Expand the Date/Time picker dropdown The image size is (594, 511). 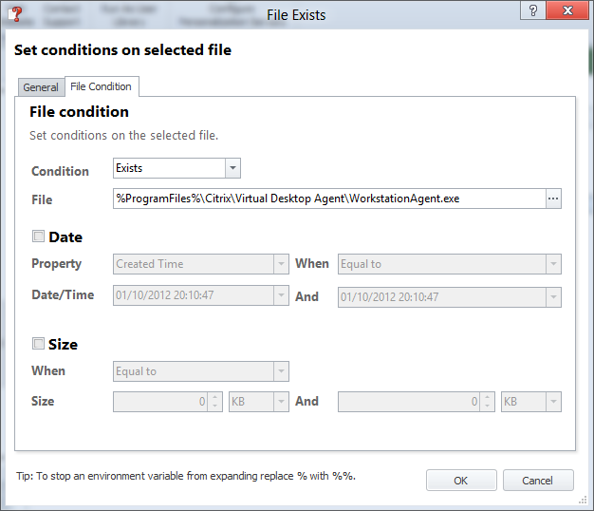click(280, 296)
